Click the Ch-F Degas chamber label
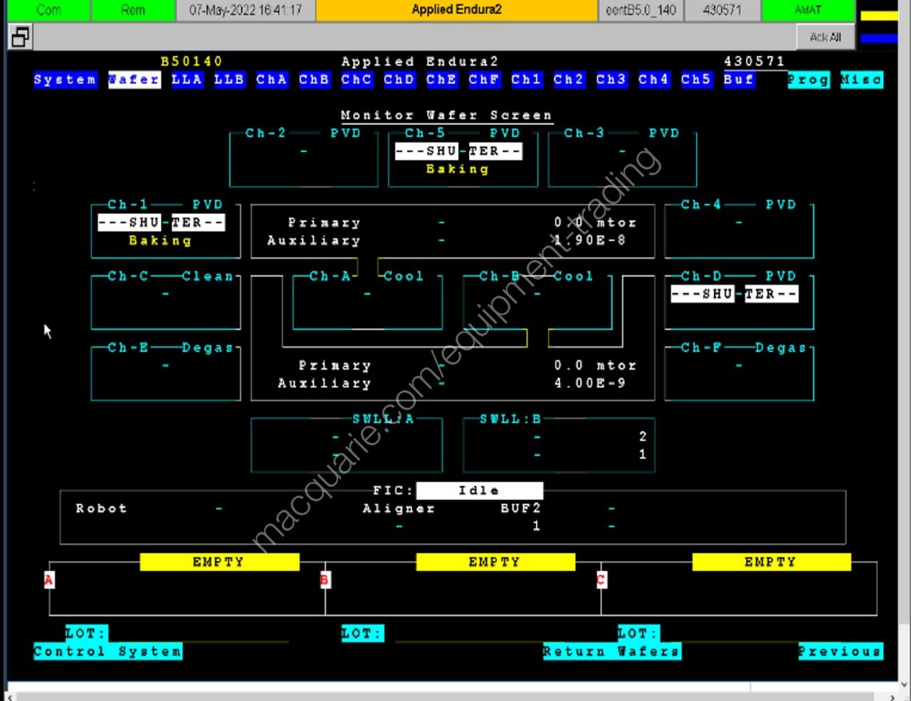The height and width of the screenshot is (701, 911). [744, 348]
